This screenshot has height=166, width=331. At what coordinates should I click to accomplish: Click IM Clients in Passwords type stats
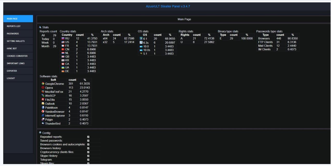pyautogui.click(x=264, y=49)
